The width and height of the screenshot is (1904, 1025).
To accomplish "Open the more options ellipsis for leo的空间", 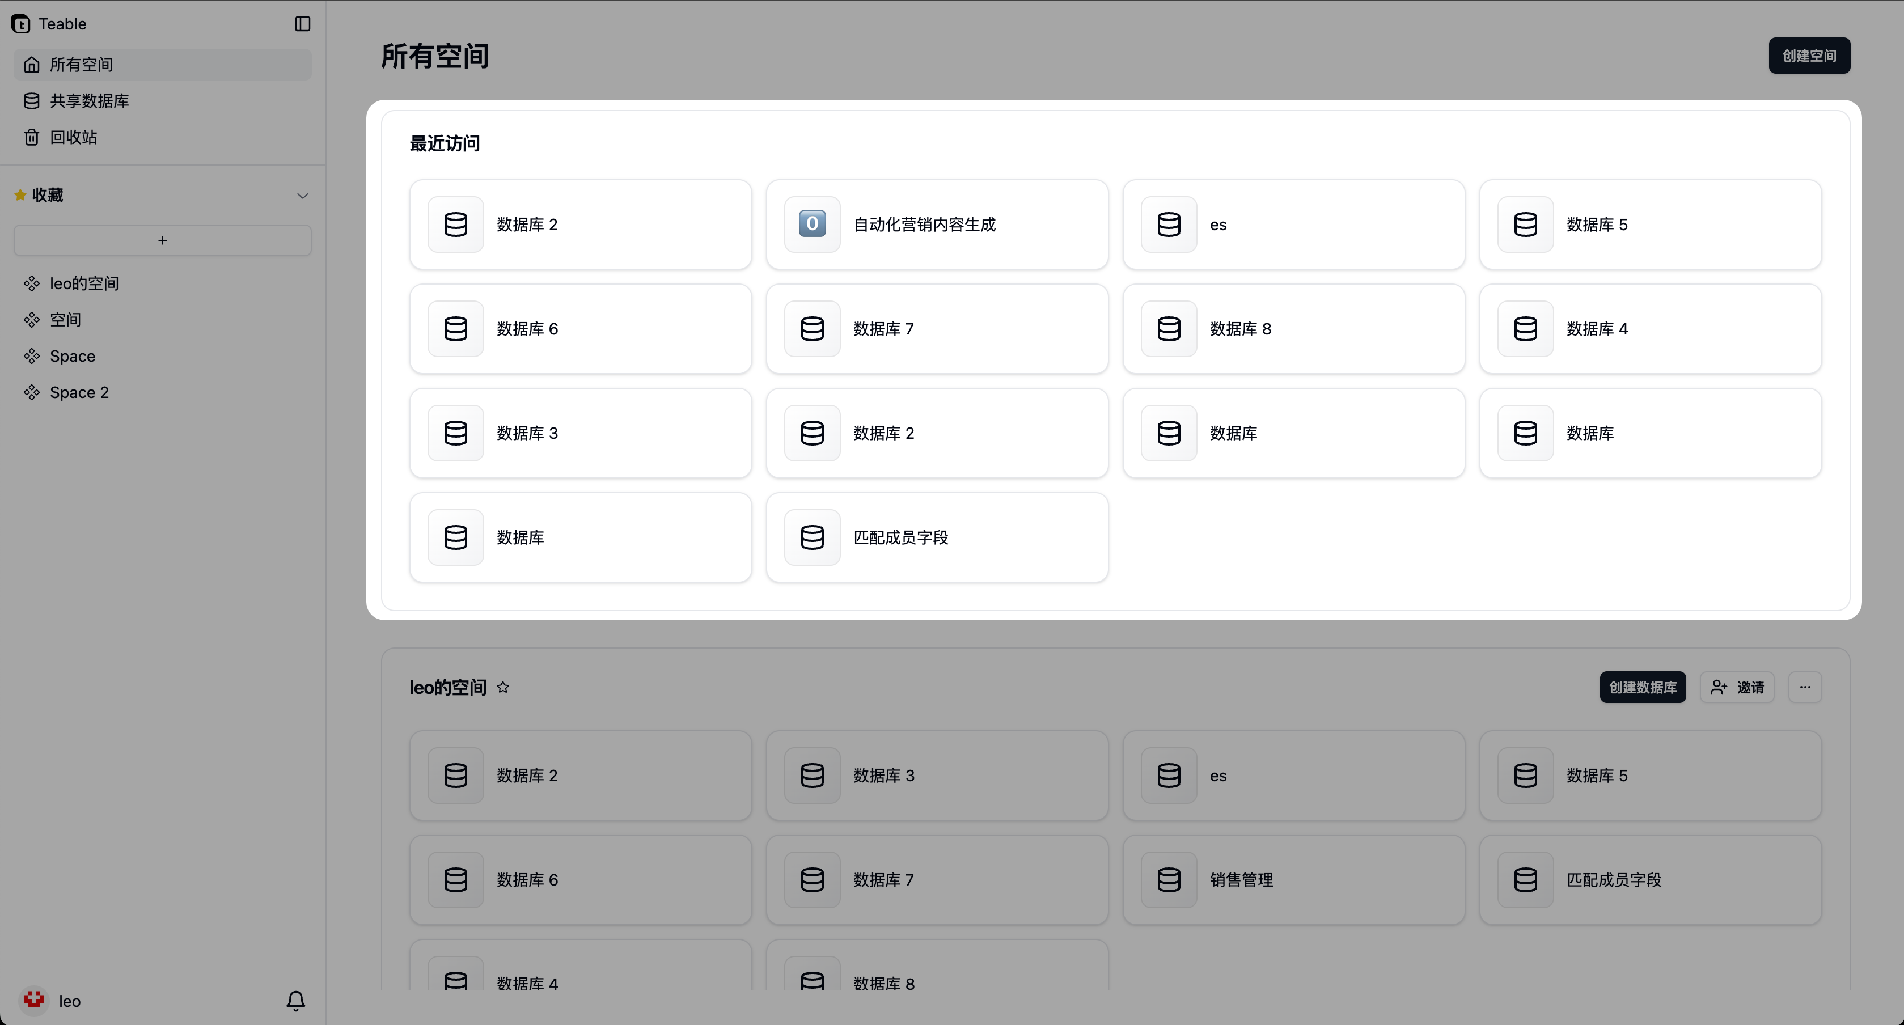I will tap(1804, 687).
